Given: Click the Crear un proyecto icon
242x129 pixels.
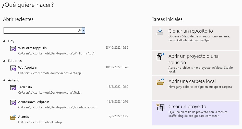Looking at the screenshot, I should click(160, 107).
